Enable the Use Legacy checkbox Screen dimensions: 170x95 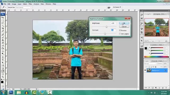[120, 34]
